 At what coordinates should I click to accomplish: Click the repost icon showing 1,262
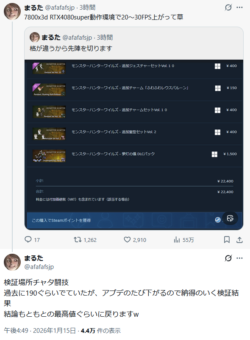78,240
